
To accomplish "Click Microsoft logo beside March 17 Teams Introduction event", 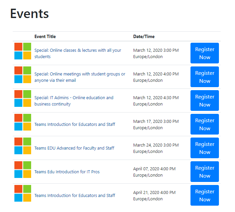I will click(x=23, y=122).
